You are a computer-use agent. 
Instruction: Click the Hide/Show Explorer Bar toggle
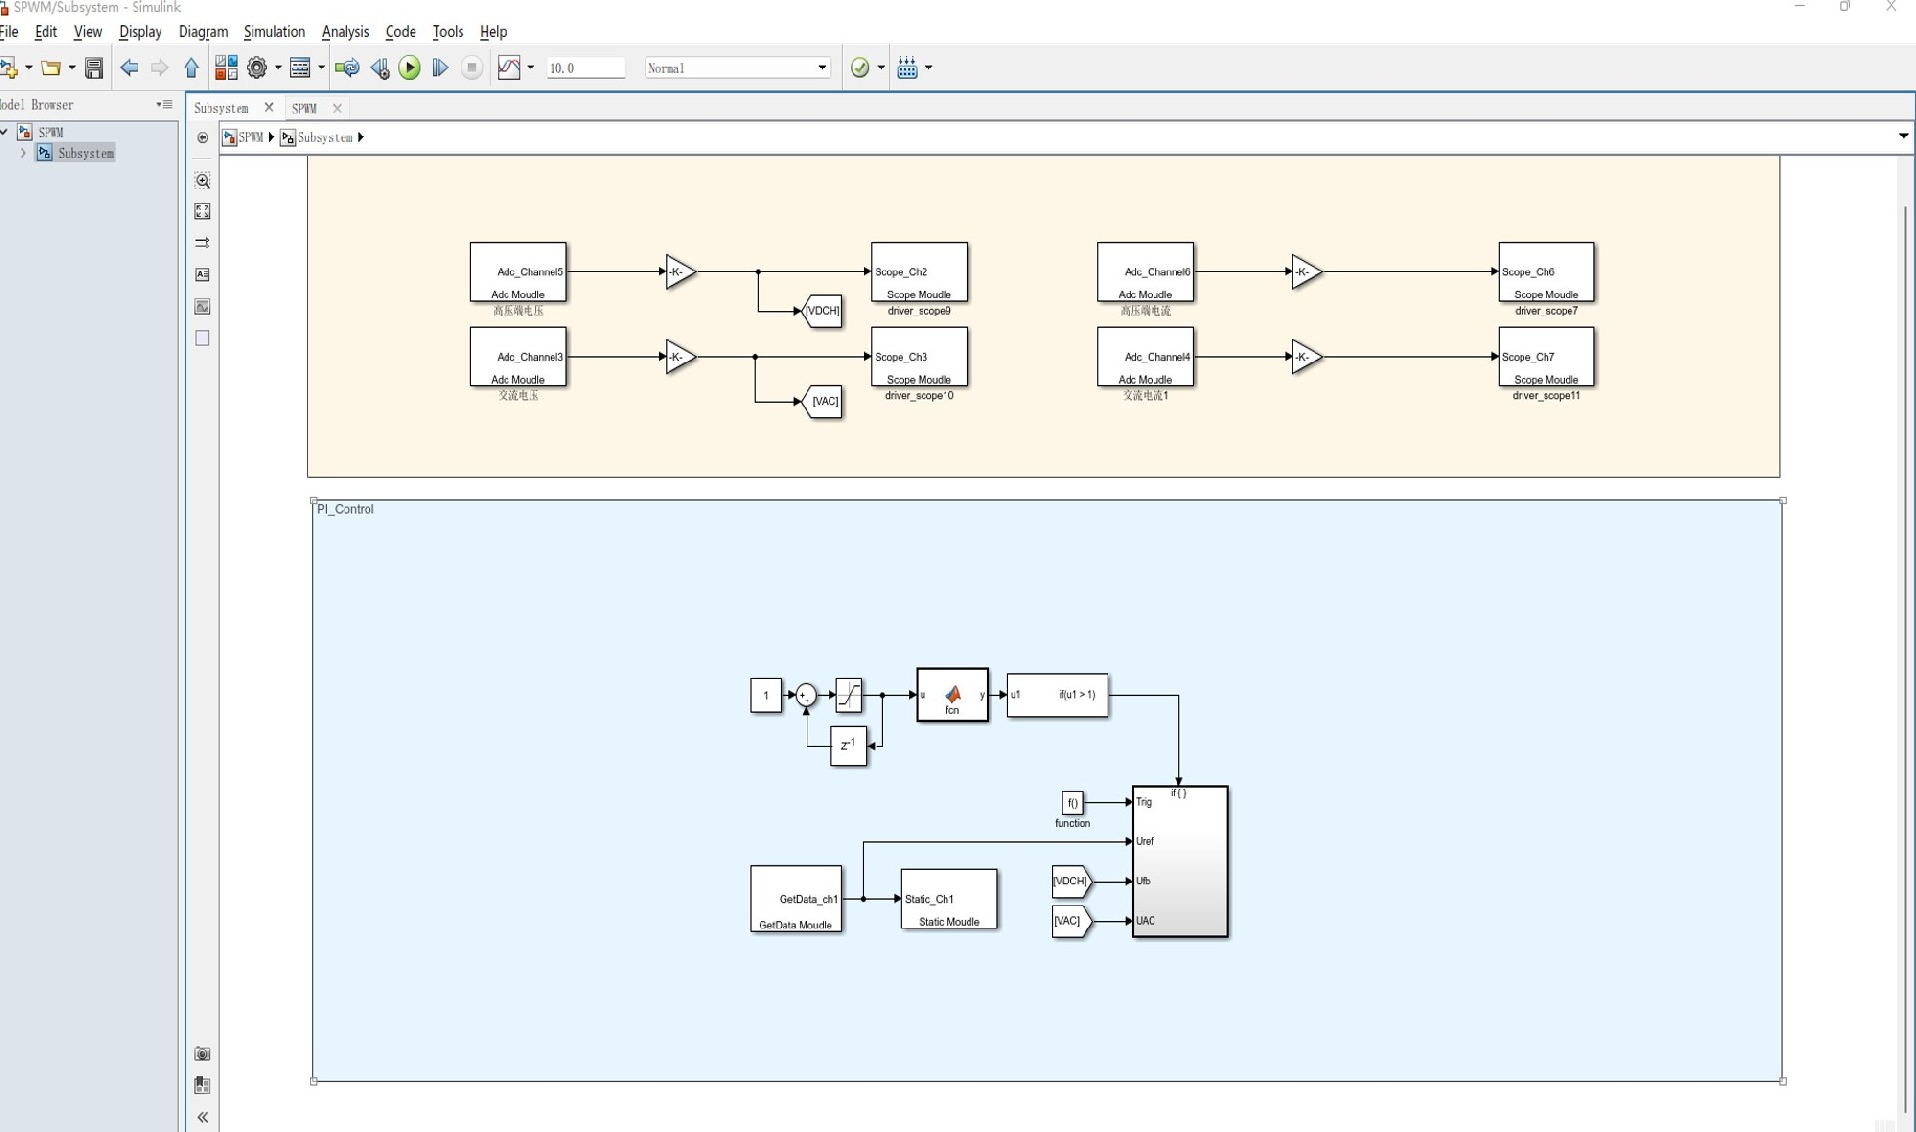click(203, 138)
